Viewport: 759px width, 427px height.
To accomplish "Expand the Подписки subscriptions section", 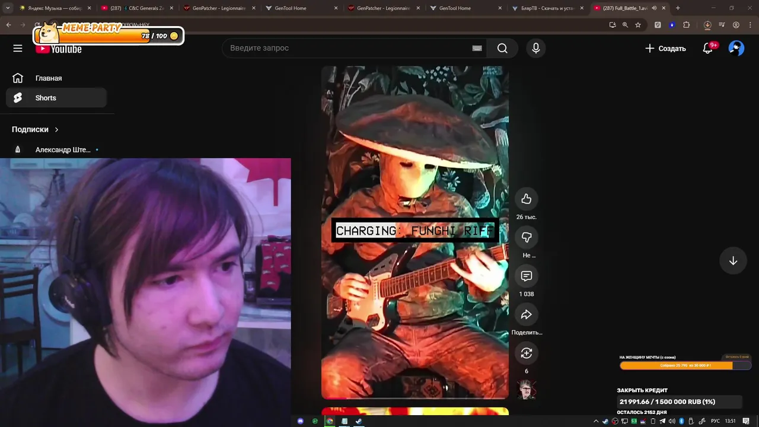I will pos(36,129).
